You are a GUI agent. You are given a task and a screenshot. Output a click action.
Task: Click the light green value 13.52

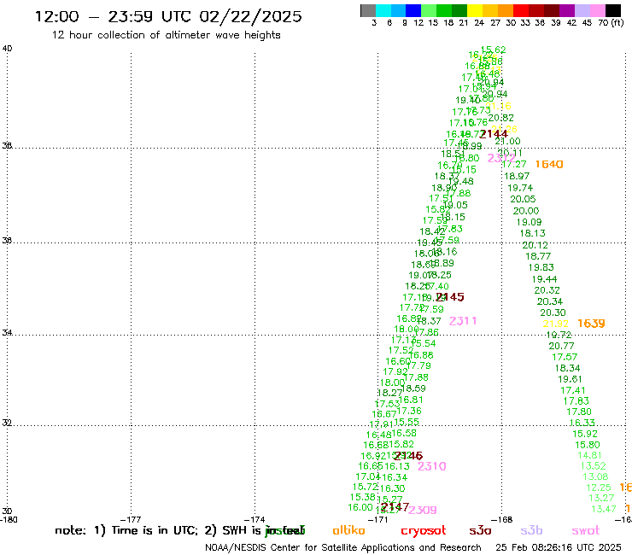point(593,466)
